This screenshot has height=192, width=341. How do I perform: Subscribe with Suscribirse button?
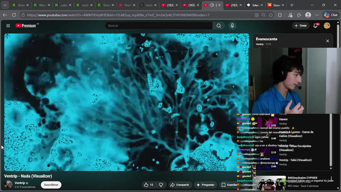51,185
